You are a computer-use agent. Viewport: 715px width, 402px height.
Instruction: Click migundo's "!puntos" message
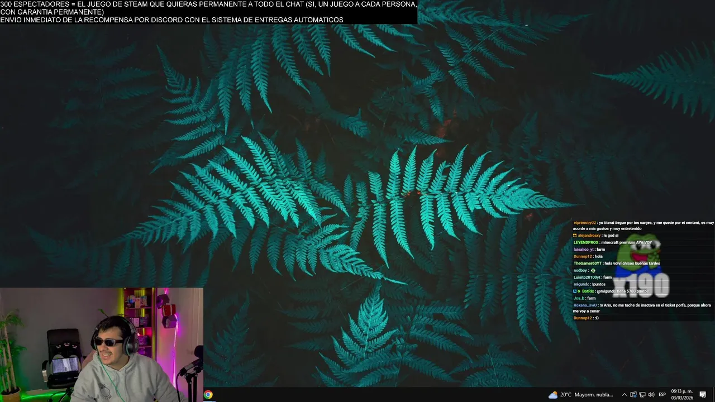coord(598,284)
